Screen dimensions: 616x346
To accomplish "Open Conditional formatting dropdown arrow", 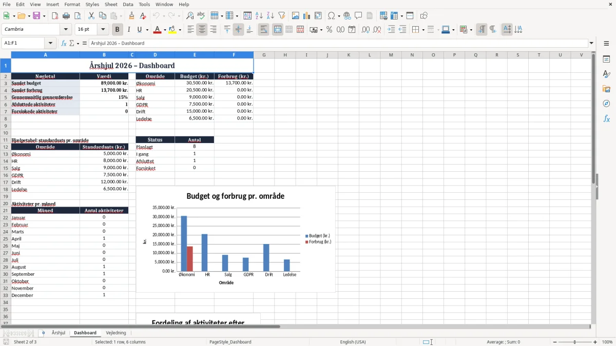I will 471,30.
